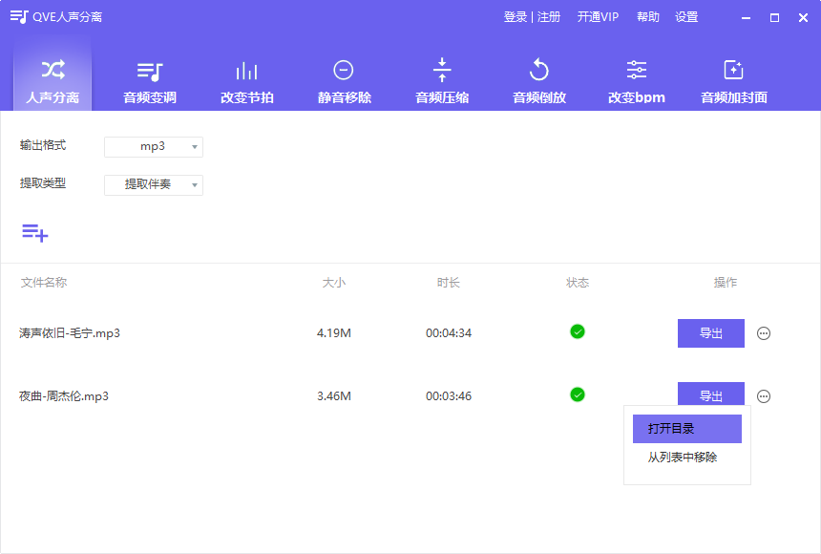This screenshot has height=554, width=821.
Task: Click the add files to list icon
Action: coord(35,232)
